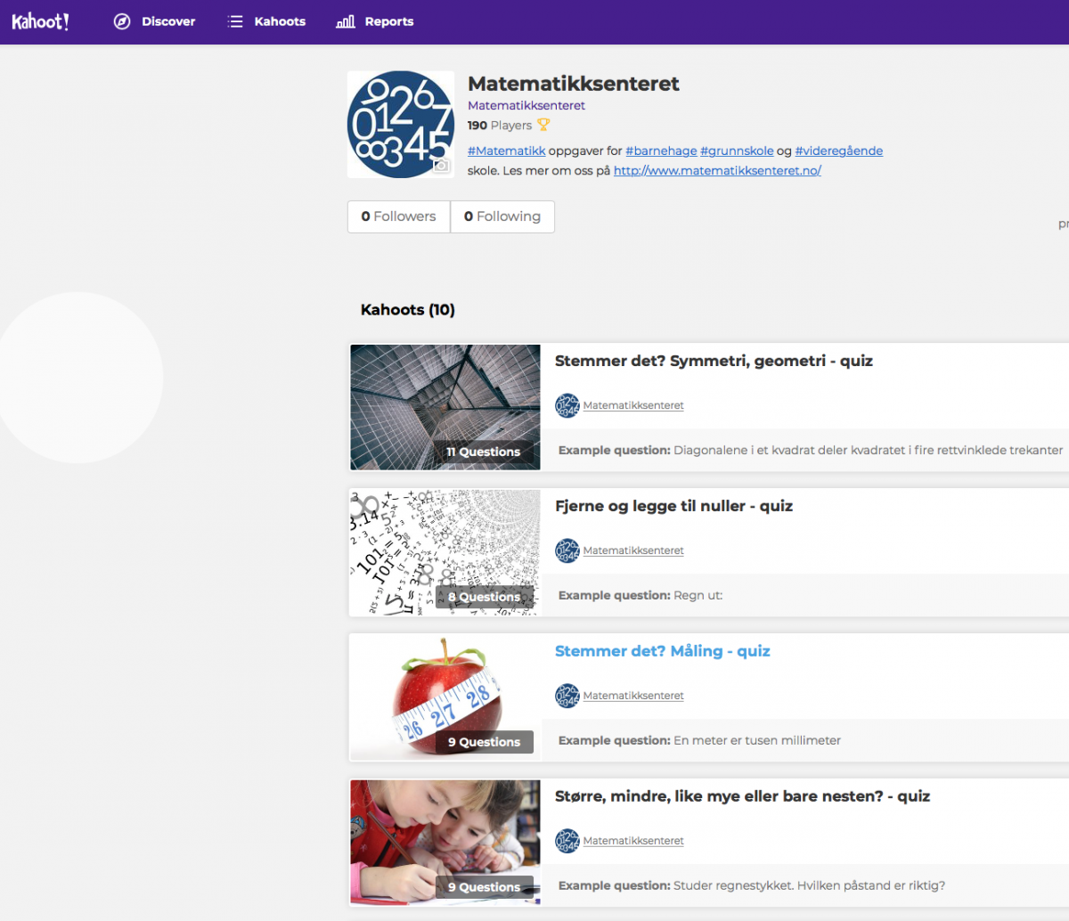Image resolution: width=1069 pixels, height=921 pixels.
Task: Open the Symmetri, geometri quiz thumbnail
Action: 445,407
